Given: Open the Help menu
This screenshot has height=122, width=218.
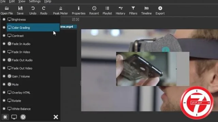Looking at the screenshot, I should point(48,1).
